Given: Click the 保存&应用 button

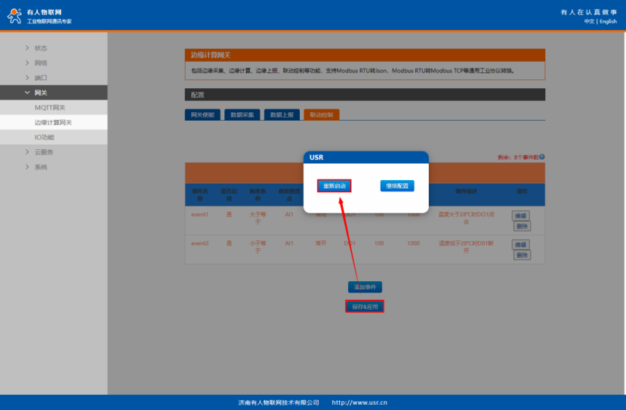Looking at the screenshot, I should [365, 306].
